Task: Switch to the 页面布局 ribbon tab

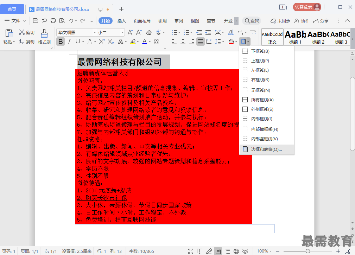Action: (142, 21)
